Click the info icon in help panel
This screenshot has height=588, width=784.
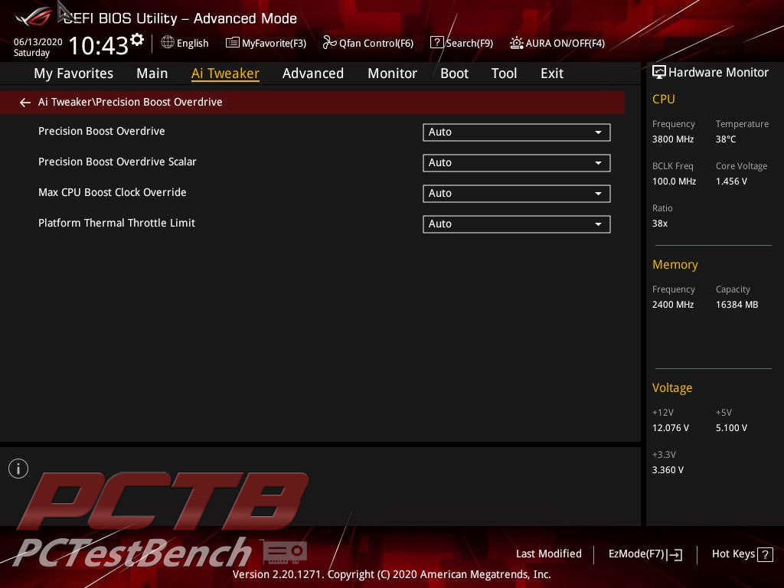[18, 469]
